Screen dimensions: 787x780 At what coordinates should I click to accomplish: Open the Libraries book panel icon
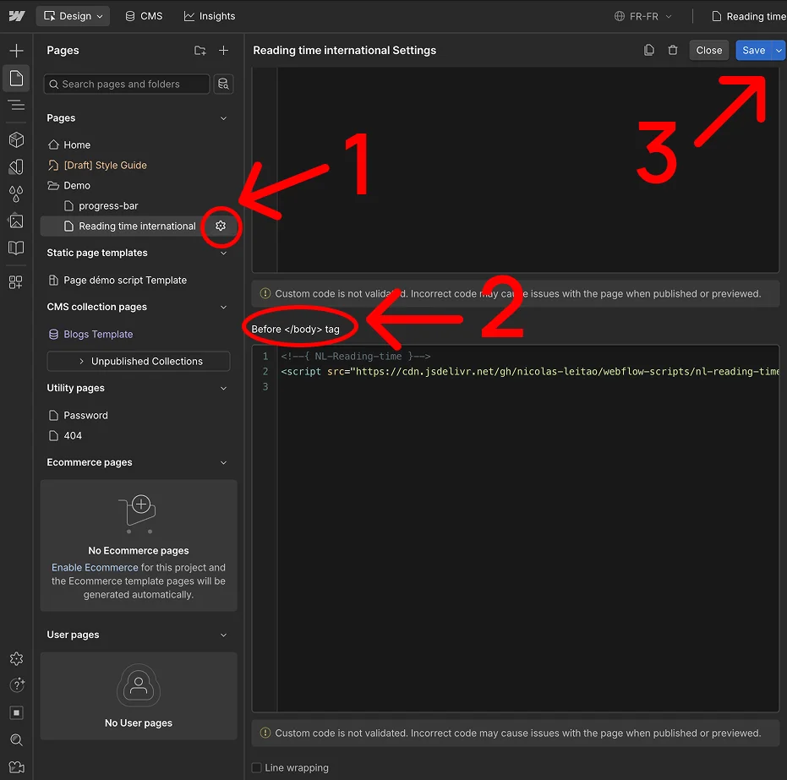tap(16, 248)
